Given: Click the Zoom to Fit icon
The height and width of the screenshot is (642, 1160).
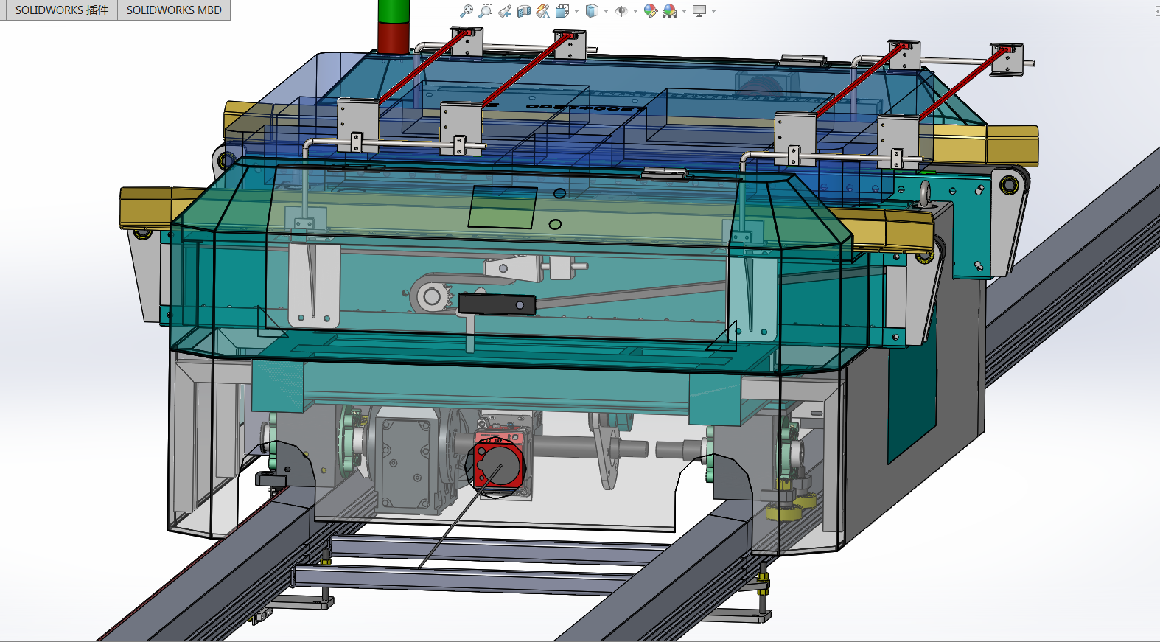Looking at the screenshot, I should [x=467, y=11].
